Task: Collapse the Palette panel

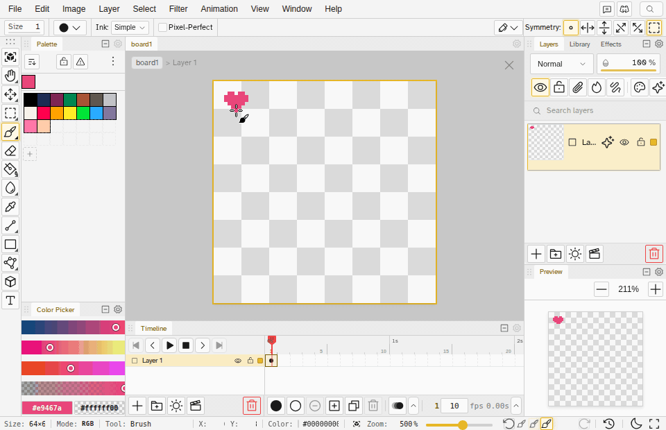Action: tap(105, 44)
